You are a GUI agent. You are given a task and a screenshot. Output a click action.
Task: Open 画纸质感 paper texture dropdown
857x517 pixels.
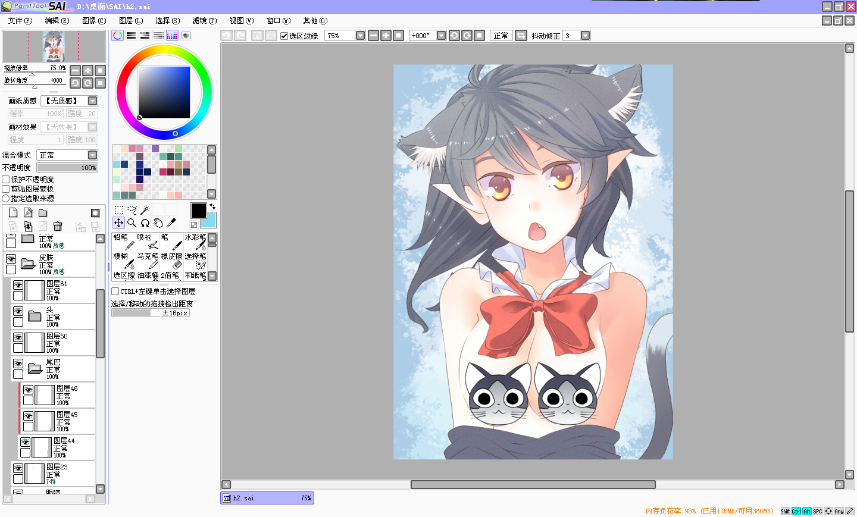tap(92, 101)
